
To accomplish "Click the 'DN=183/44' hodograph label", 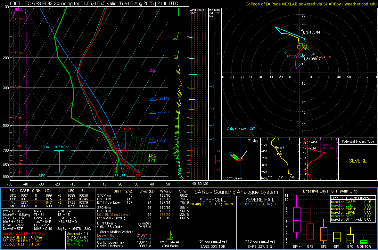I will tap(311, 32).
